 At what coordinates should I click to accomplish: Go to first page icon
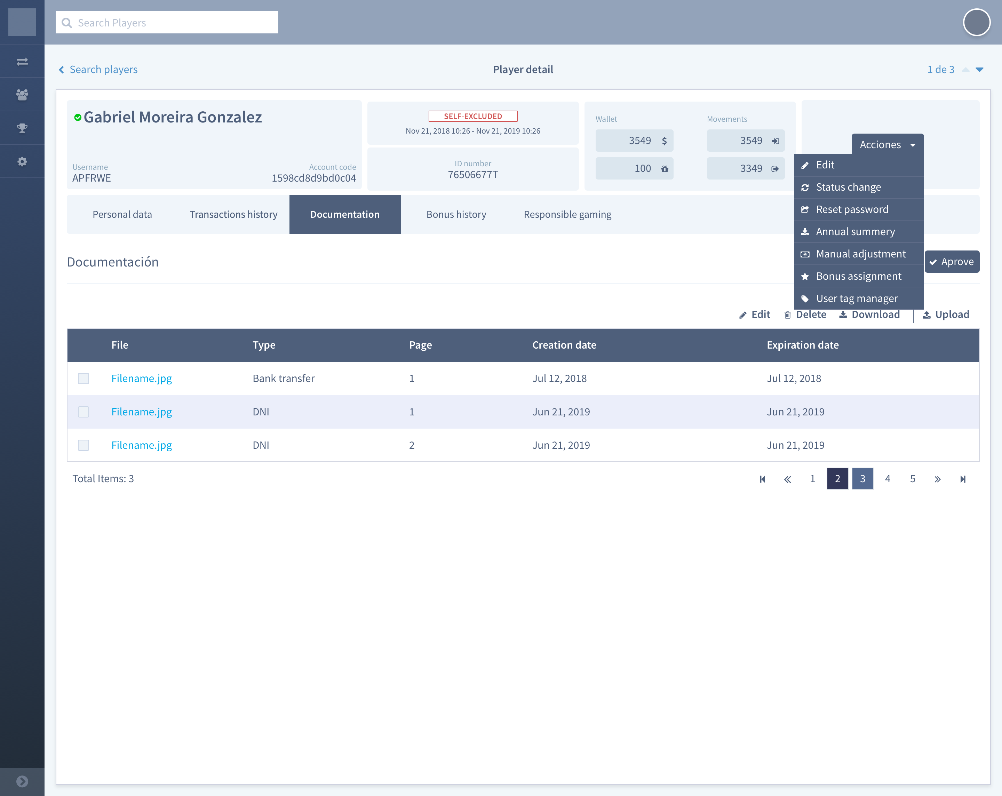click(x=762, y=479)
